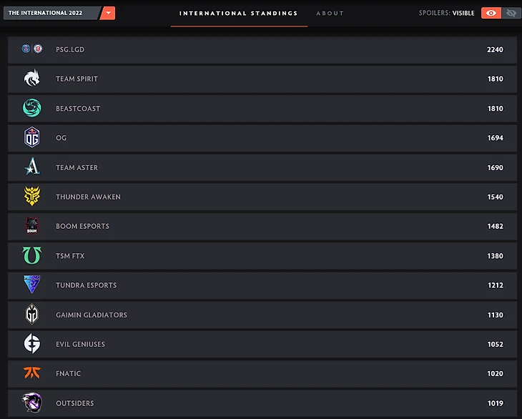Click the 1540 points value
Image resolution: width=522 pixels, height=419 pixels.
point(496,197)
